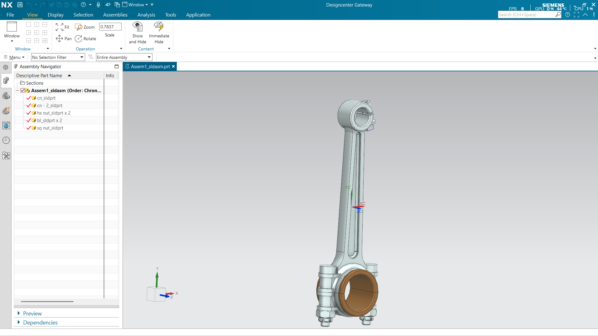Activate the Pan tool

[59, 39]
